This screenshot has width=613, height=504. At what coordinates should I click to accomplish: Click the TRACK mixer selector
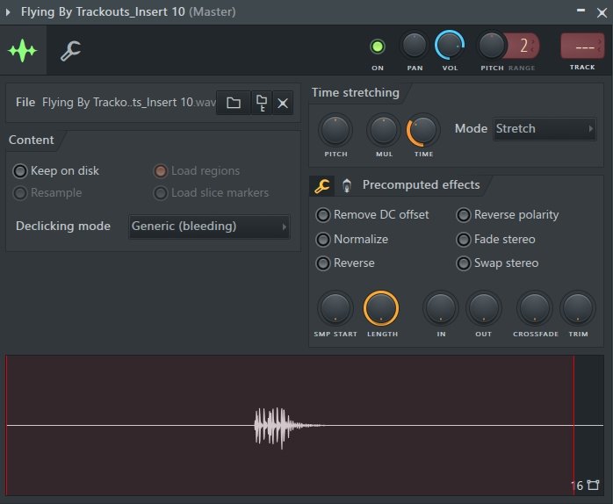(x=582, y=47)
